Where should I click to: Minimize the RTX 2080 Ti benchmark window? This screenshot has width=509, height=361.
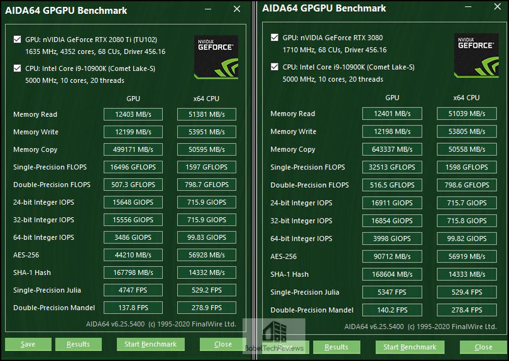208,9
